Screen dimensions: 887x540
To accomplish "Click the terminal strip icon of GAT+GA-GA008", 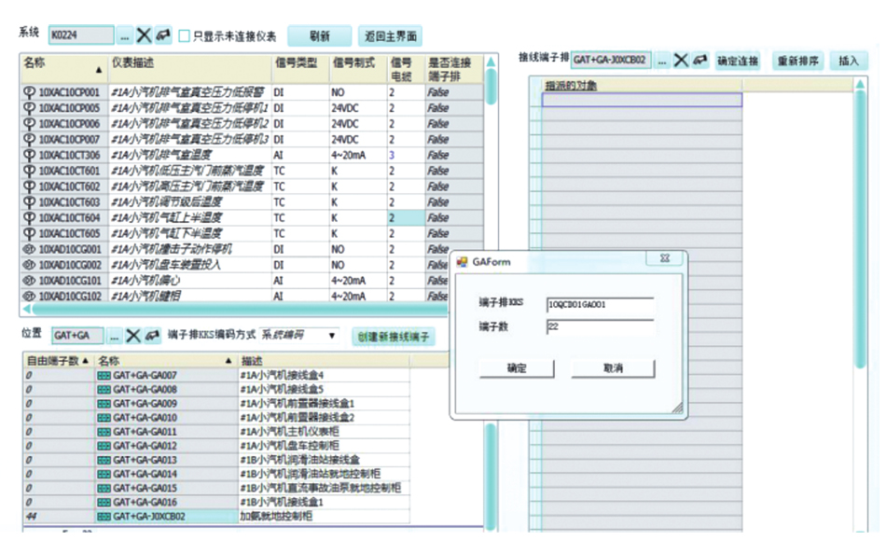I will click(104, 390).
